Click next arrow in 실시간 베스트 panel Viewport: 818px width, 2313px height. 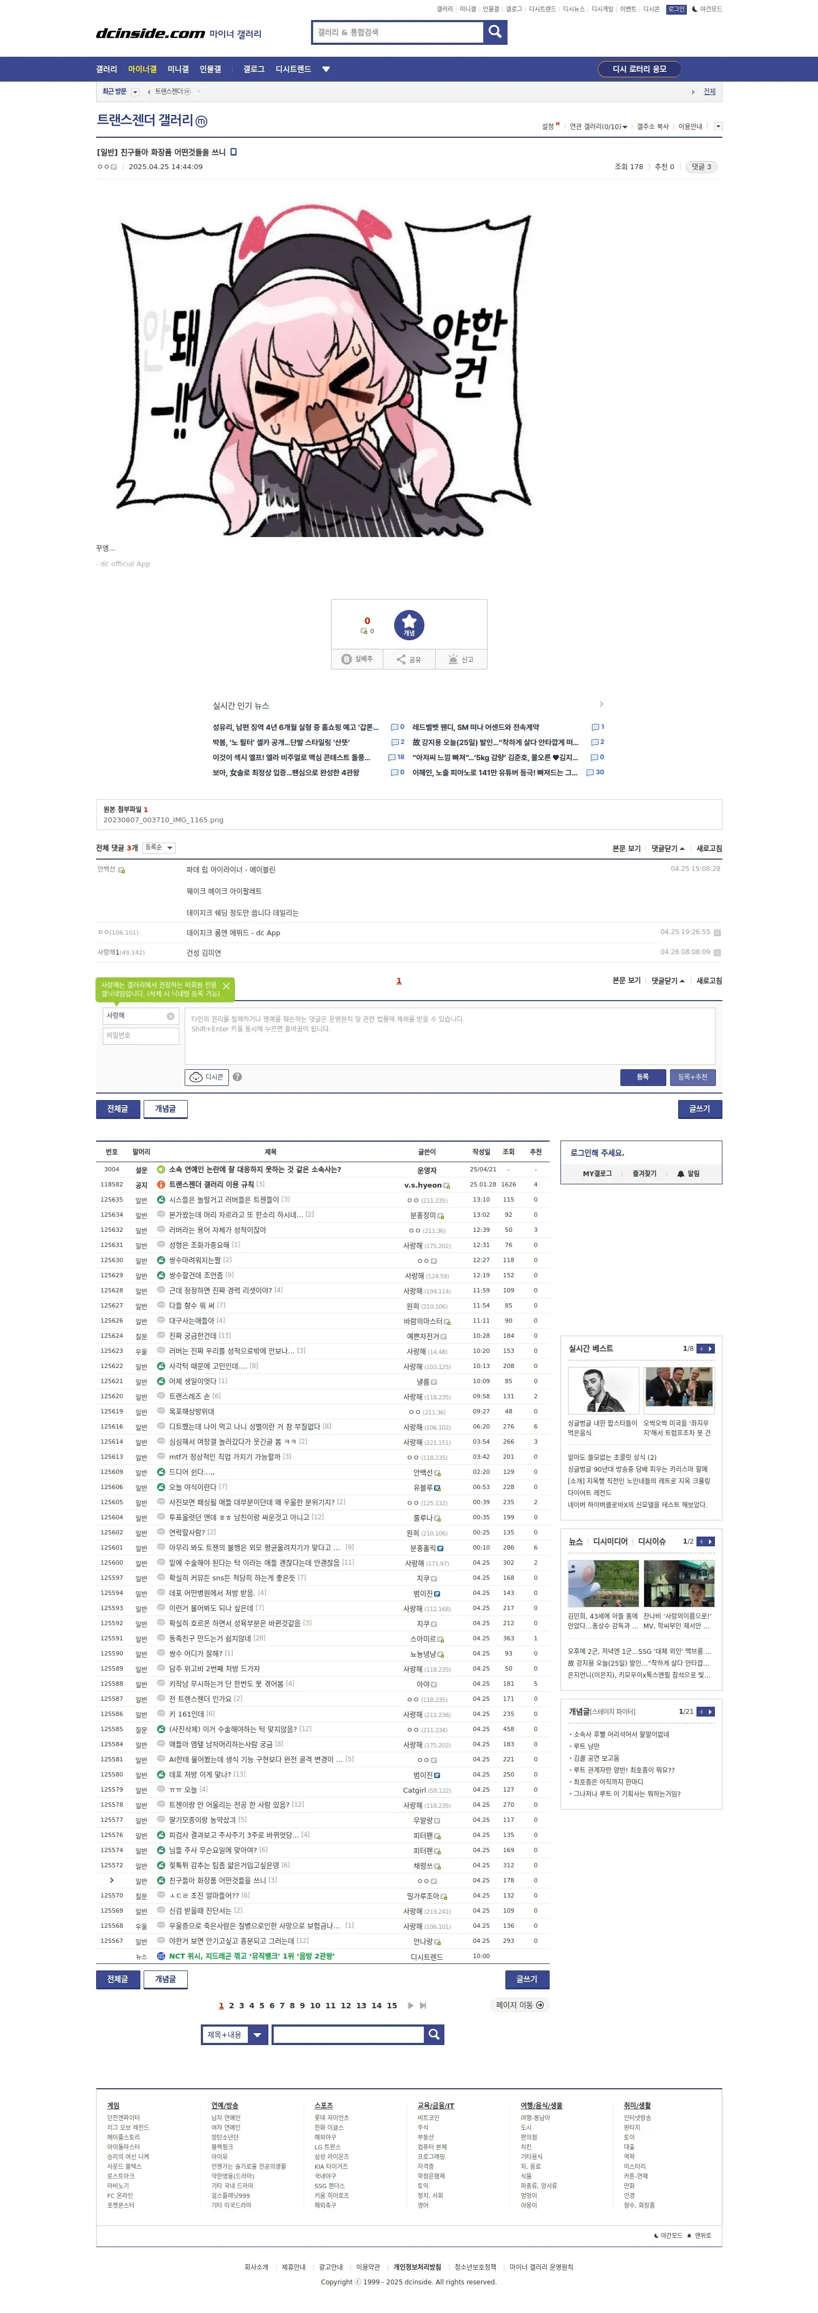(711, 1349)
